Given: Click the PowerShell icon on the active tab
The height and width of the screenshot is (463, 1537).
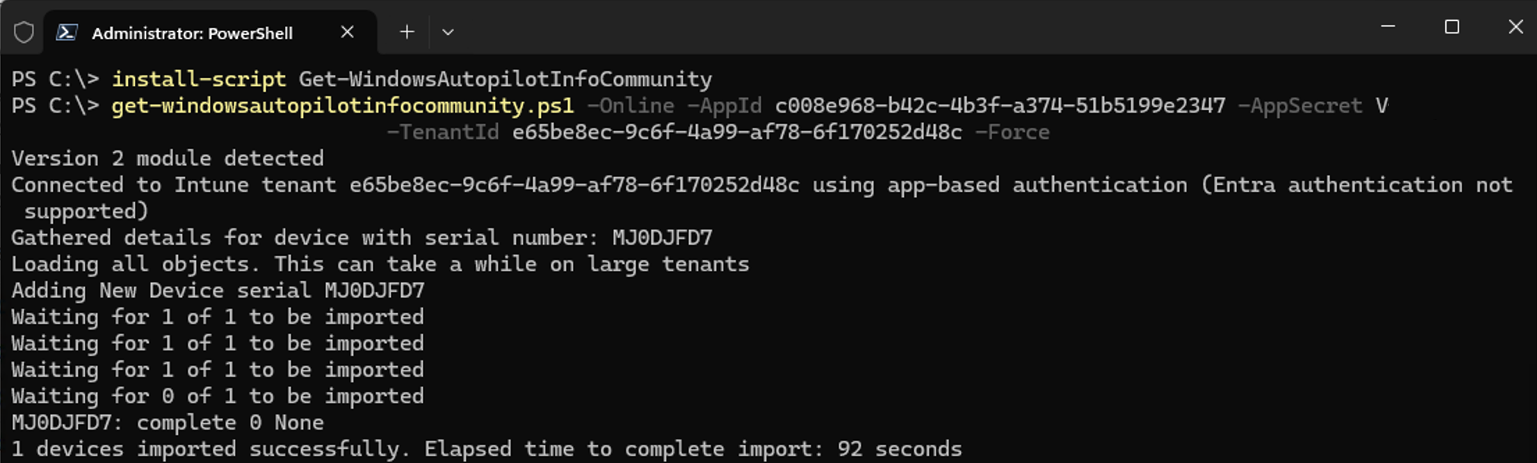Looking at the screenshot, I should (67, 31).
